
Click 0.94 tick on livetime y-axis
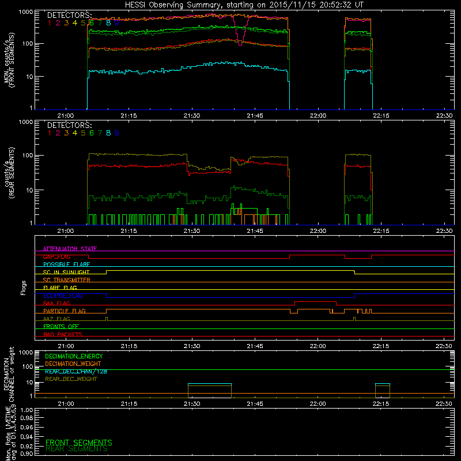[27, 437]
